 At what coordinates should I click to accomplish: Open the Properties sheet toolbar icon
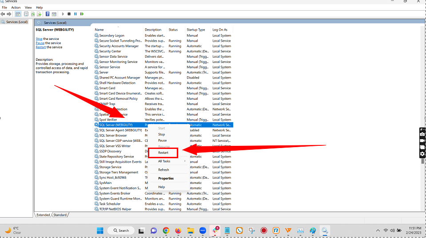[x=26, y=14]
